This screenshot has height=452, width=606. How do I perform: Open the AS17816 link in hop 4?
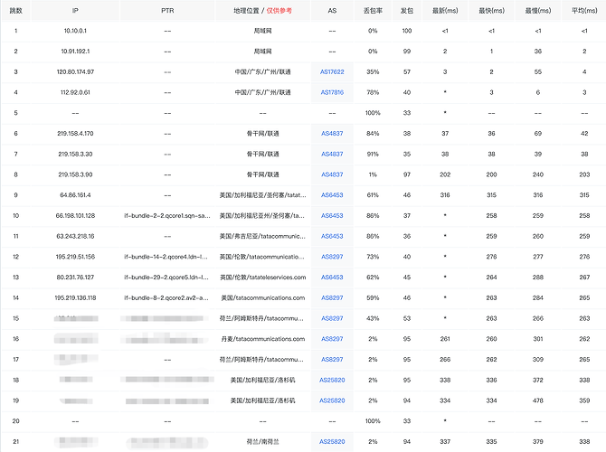click(332, 92)
